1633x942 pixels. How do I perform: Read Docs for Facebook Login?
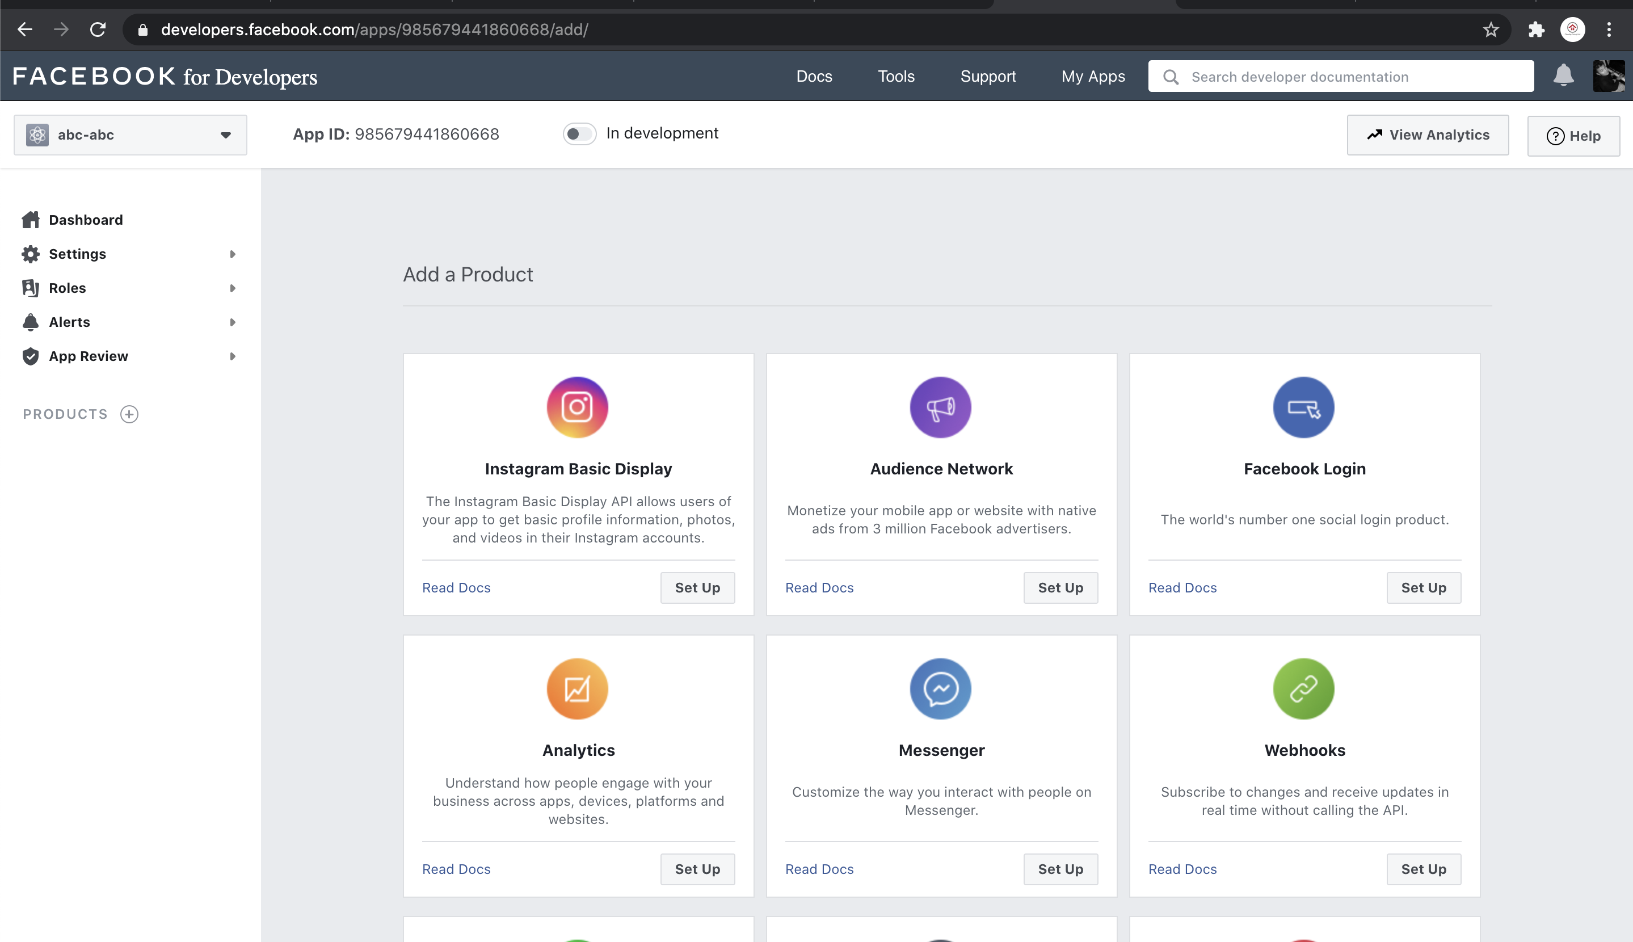(x=1182, y=587)
